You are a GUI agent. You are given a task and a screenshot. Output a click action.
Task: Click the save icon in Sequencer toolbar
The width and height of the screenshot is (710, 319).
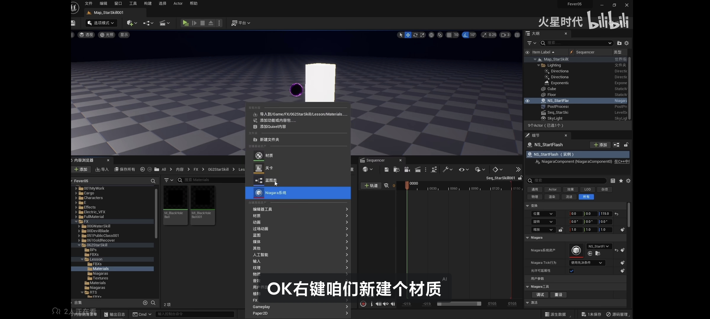click(x=386, y=170)
